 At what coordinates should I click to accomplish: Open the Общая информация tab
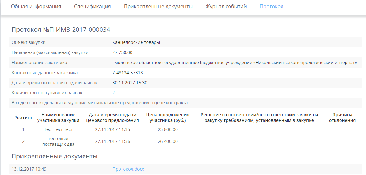click(x=36, y=7)
